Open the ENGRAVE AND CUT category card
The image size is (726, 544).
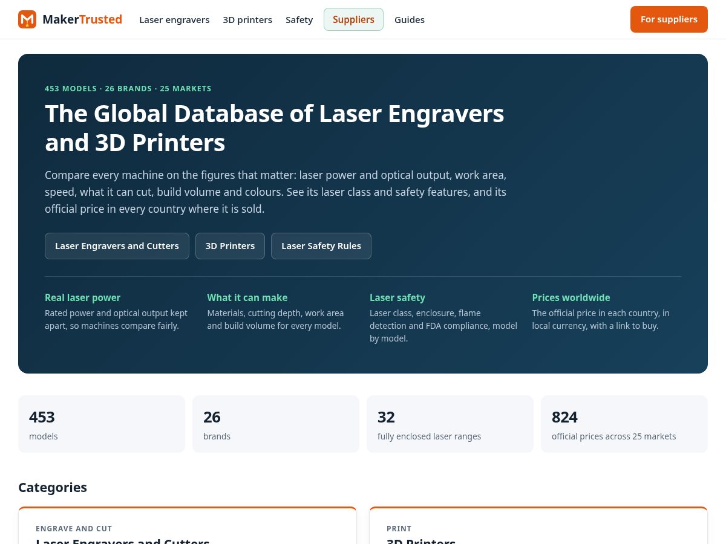click(x=188, y=525)
